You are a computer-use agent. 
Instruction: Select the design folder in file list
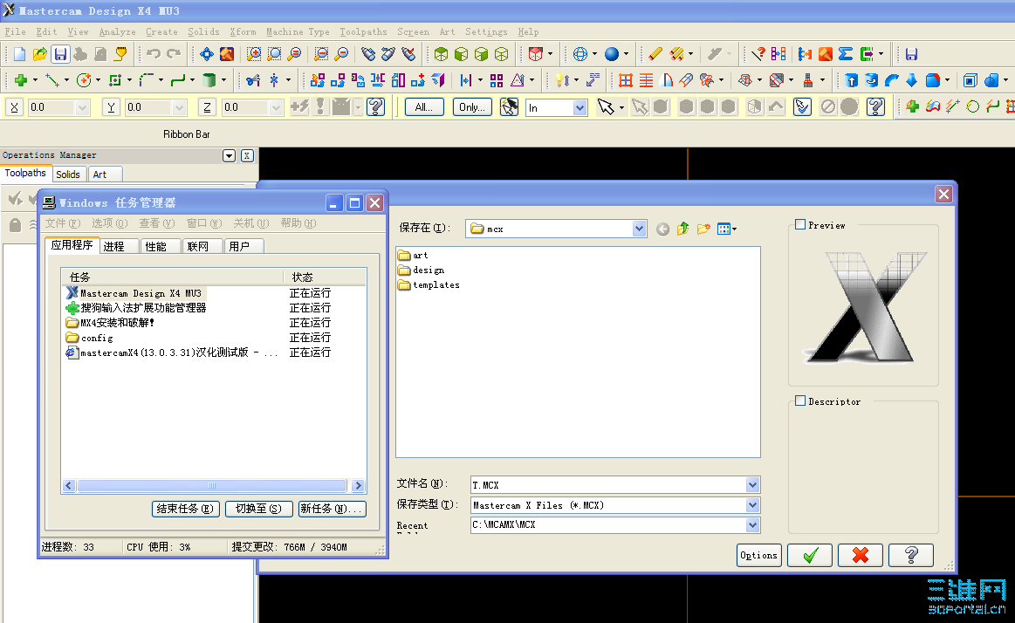(x=421, y=270)
